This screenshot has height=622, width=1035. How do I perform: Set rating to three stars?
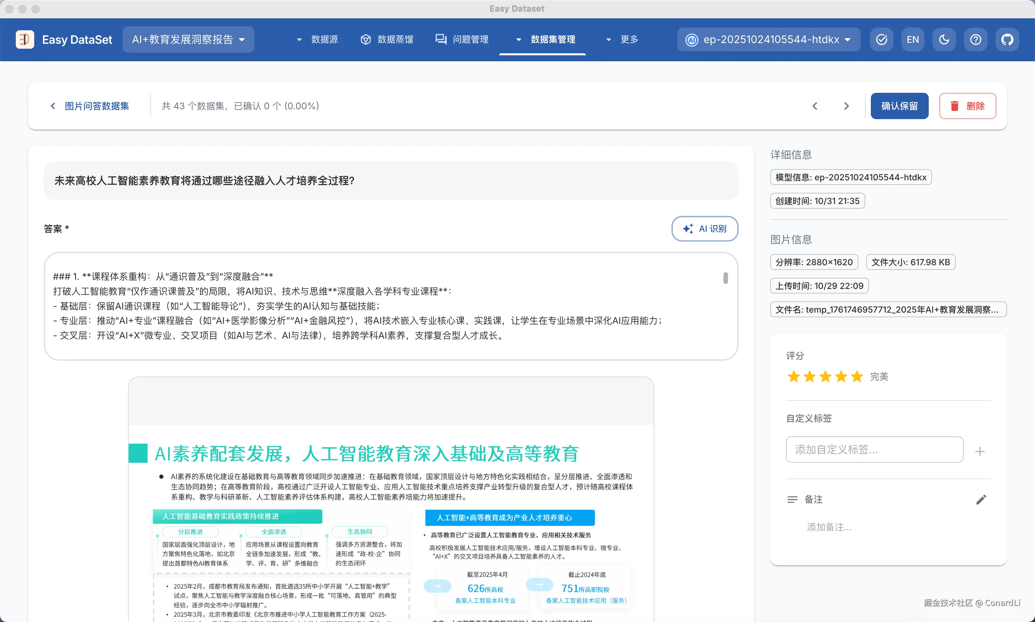[x=825, y=376]
